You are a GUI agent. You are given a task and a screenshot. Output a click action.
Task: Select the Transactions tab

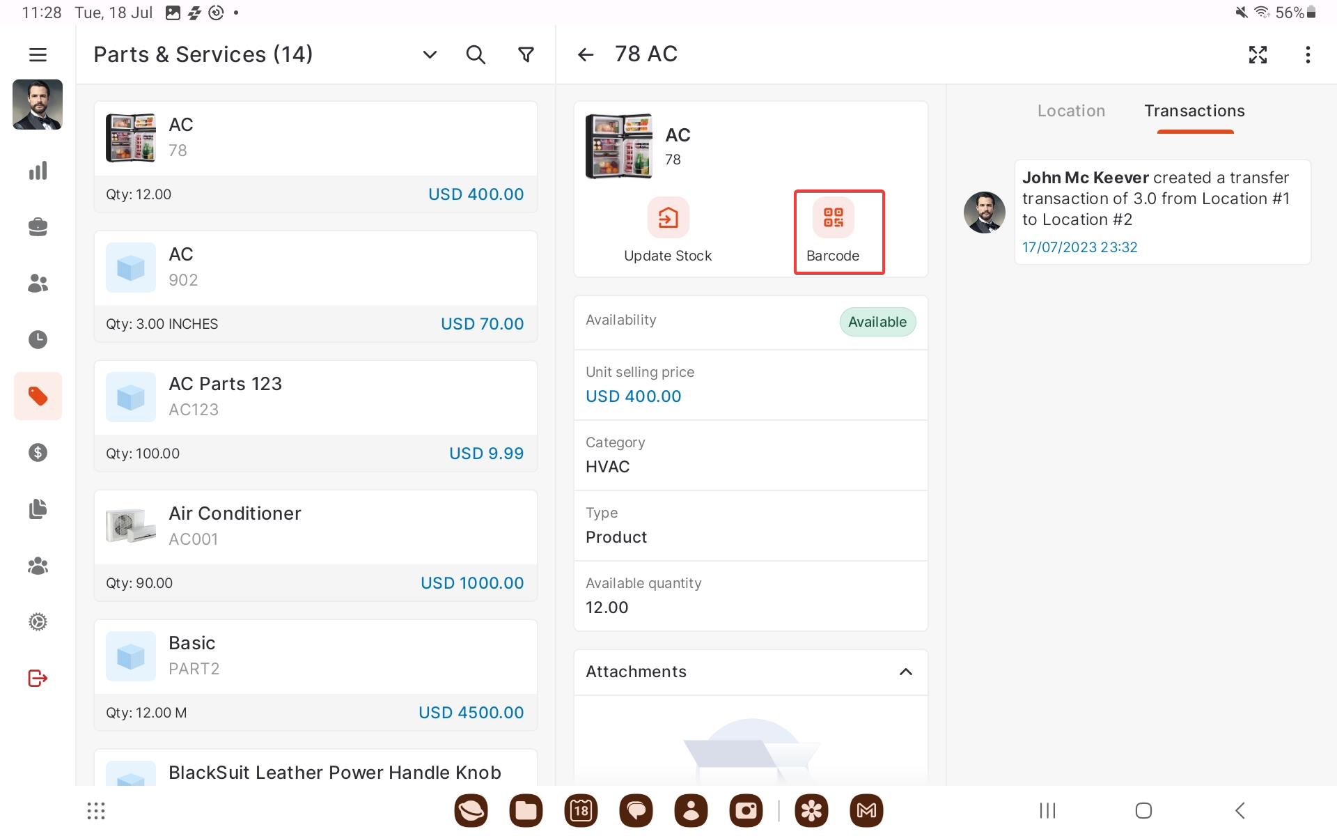(1194, 111)
